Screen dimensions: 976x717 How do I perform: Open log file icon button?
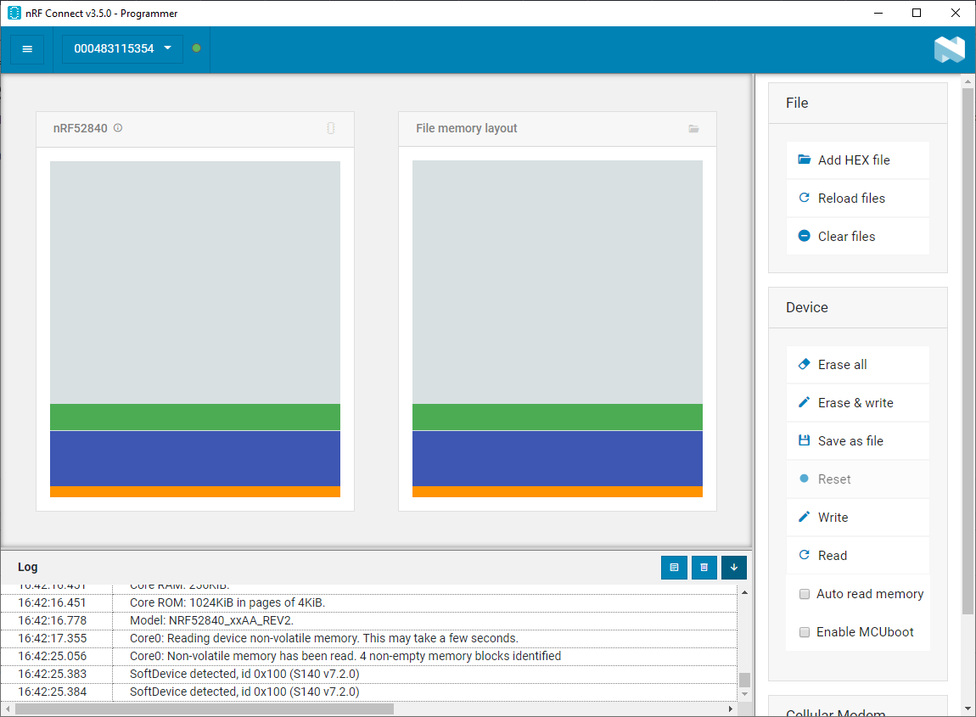(674, 567)
